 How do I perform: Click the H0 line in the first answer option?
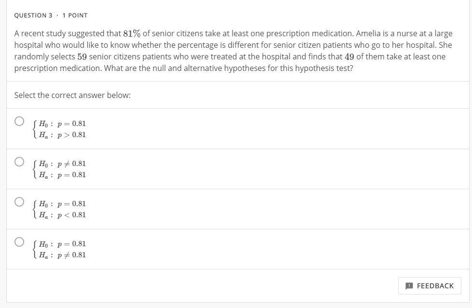point(62,124)
